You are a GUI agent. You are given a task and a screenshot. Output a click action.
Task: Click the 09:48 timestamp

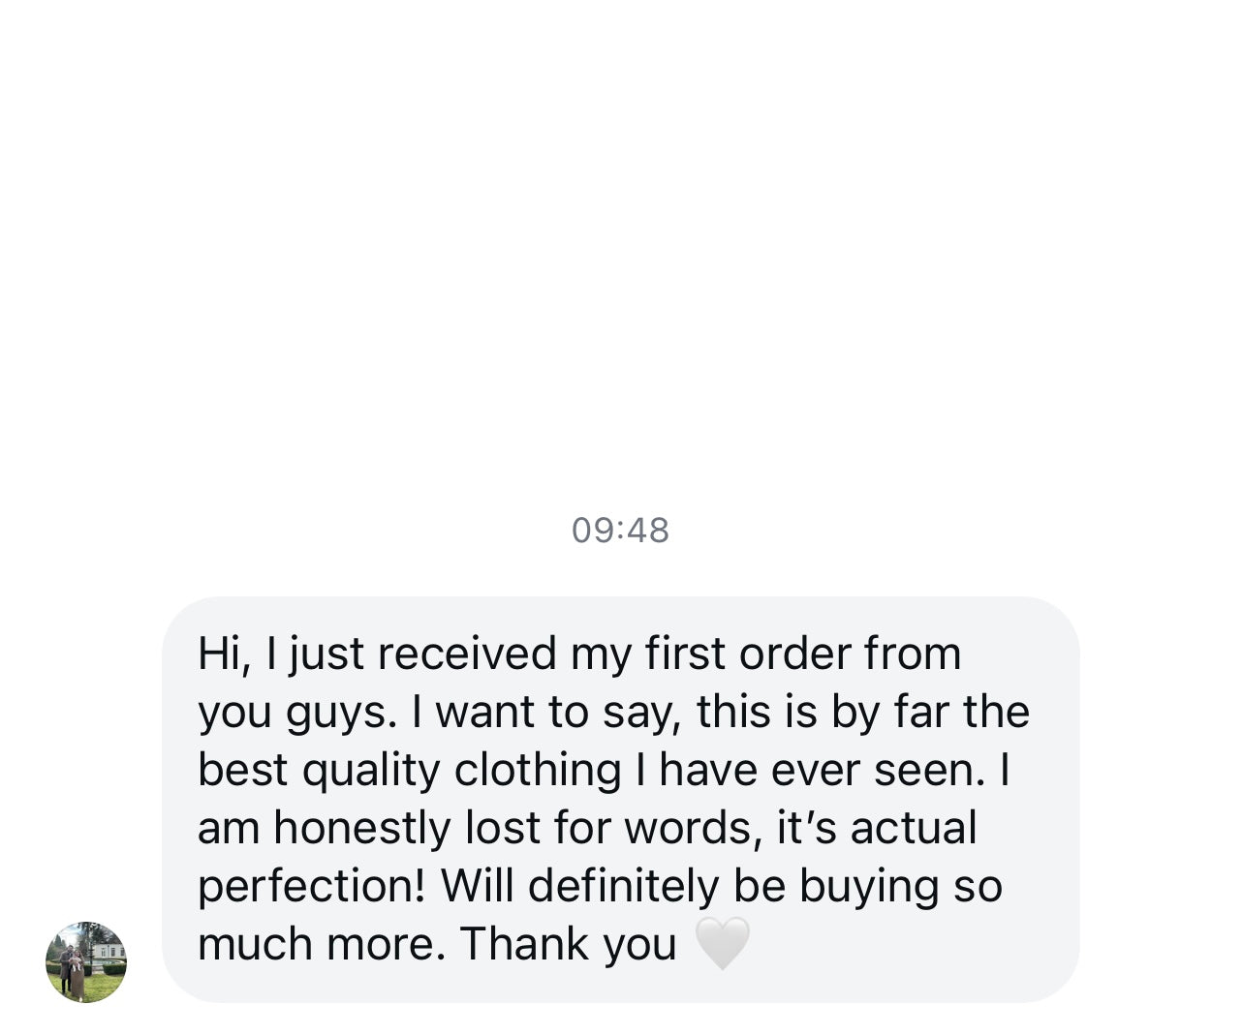620,531
